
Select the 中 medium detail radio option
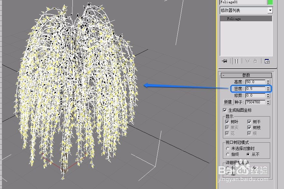pyautogui.click(x=249, y=168)
